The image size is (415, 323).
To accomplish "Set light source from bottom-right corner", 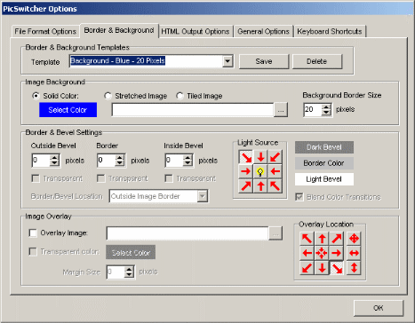I will tap(275, 186).
